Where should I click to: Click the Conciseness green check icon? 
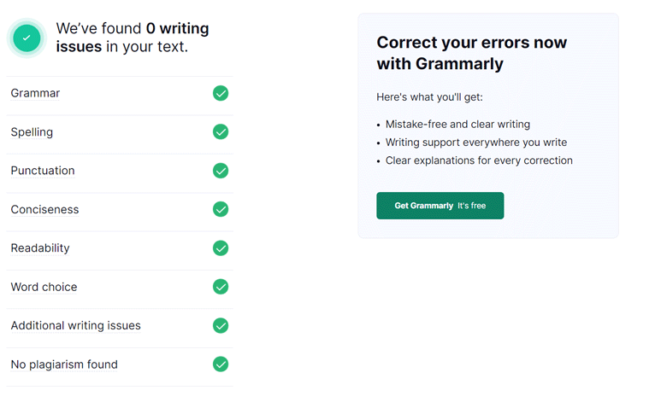click(x=221, y=209)
